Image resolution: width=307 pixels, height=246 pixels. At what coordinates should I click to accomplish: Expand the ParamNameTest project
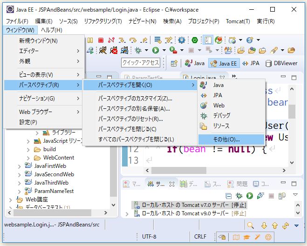[20, 192]
